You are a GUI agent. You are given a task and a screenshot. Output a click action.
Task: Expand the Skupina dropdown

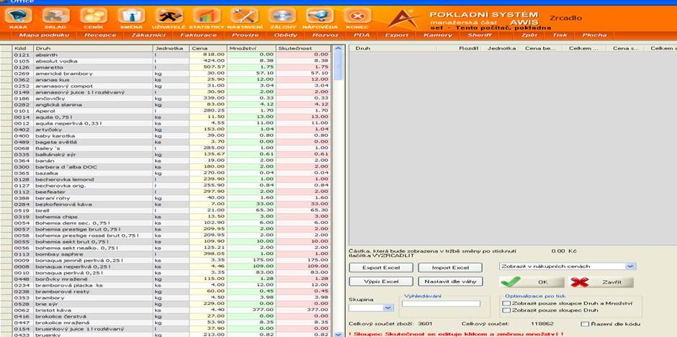tap(388, 307)
